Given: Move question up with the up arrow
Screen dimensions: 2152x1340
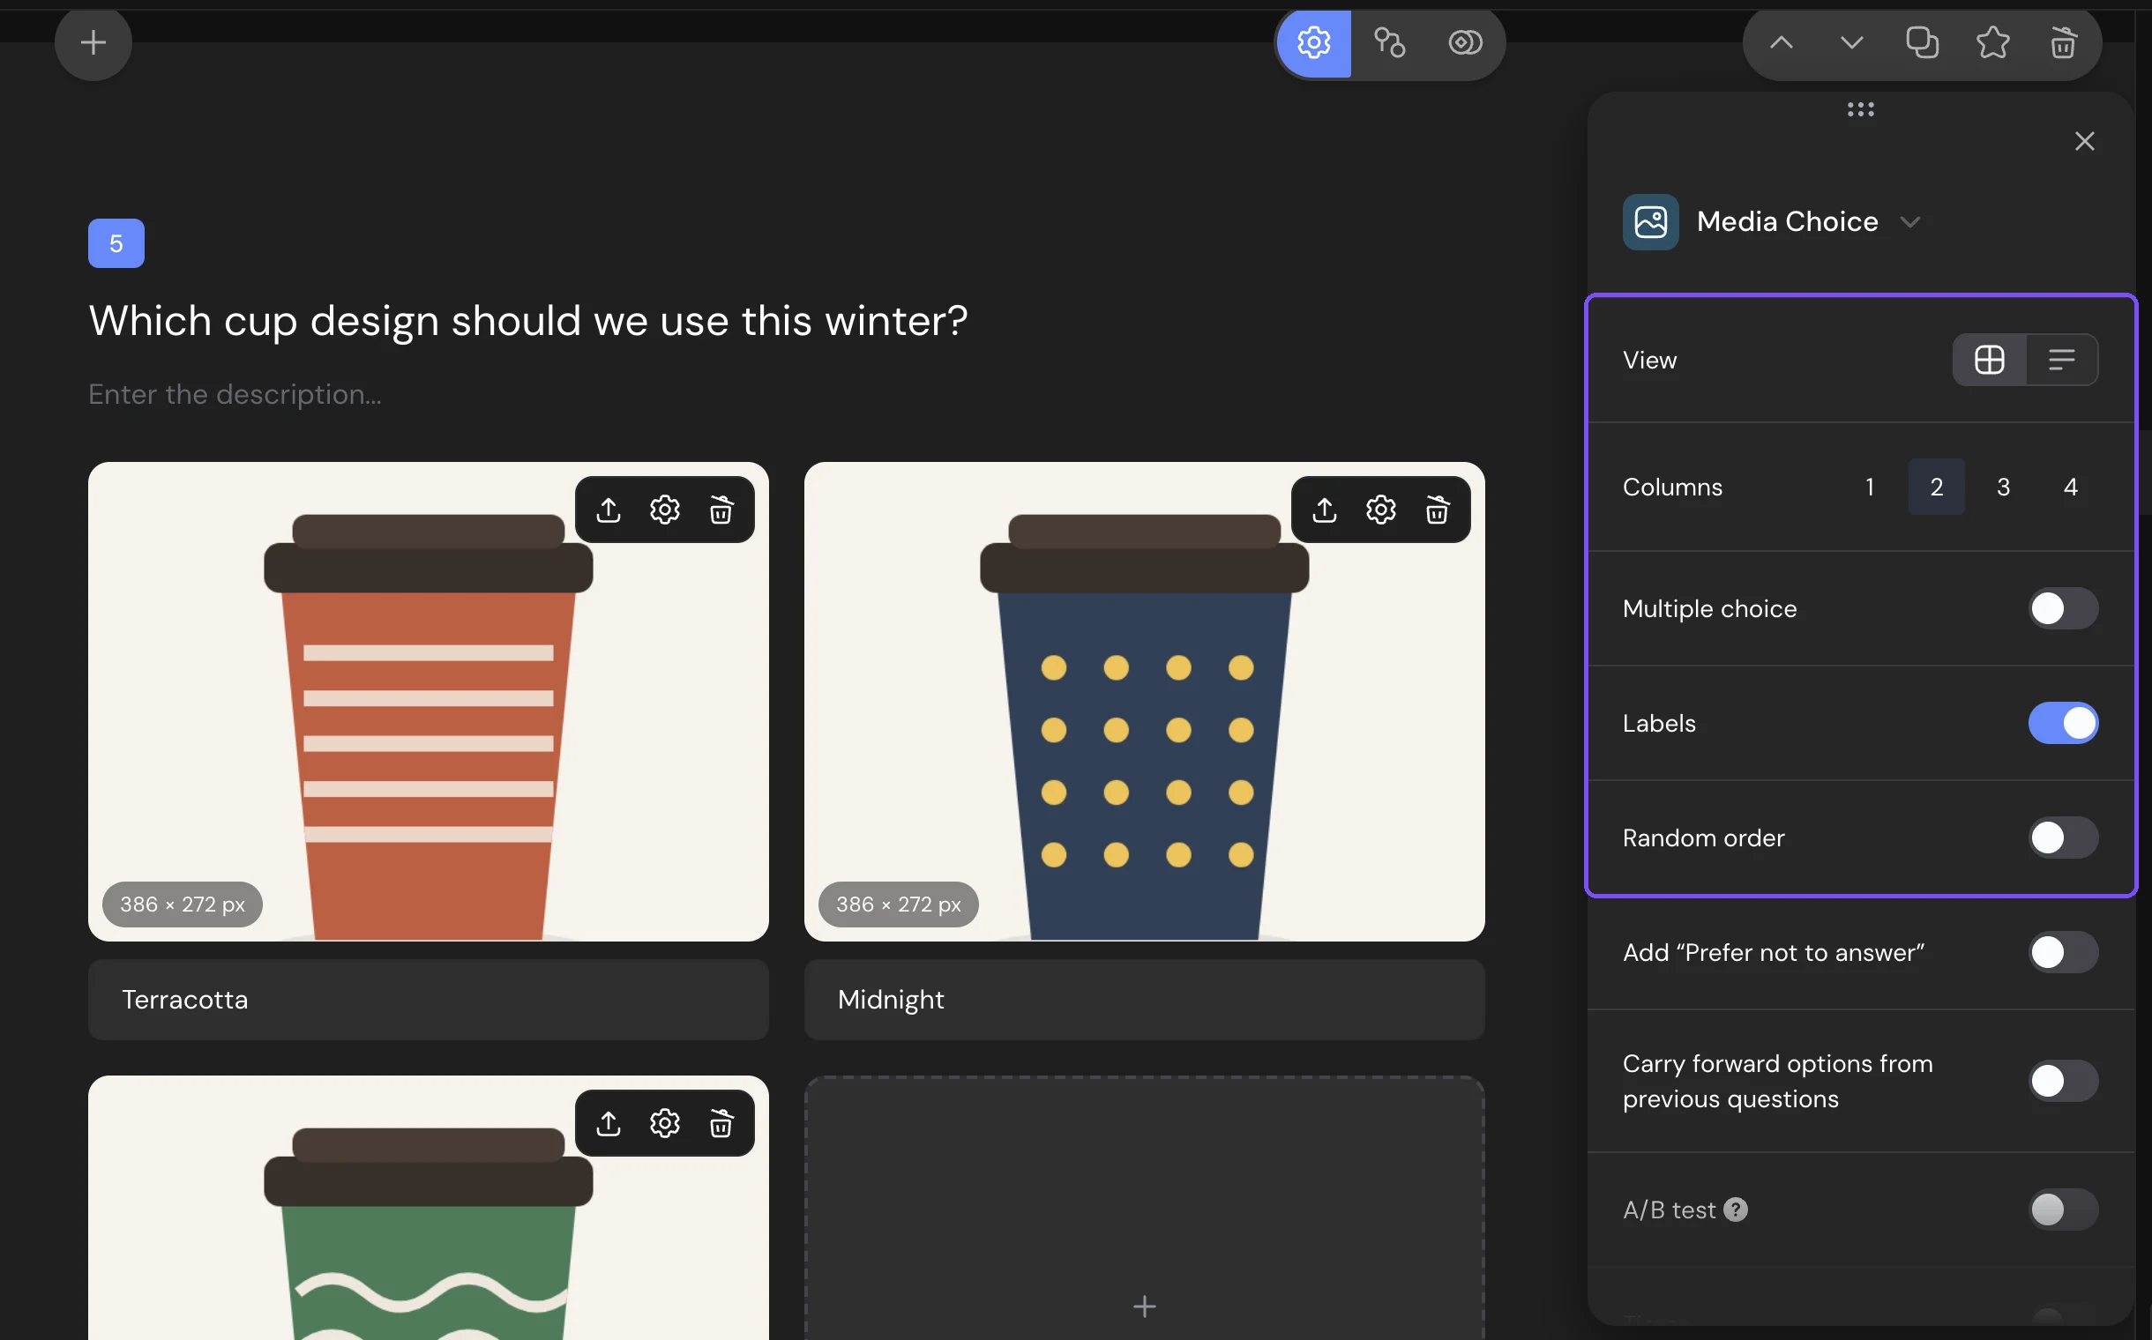Looking at the screenshot, I should (x=1782, y=42).
